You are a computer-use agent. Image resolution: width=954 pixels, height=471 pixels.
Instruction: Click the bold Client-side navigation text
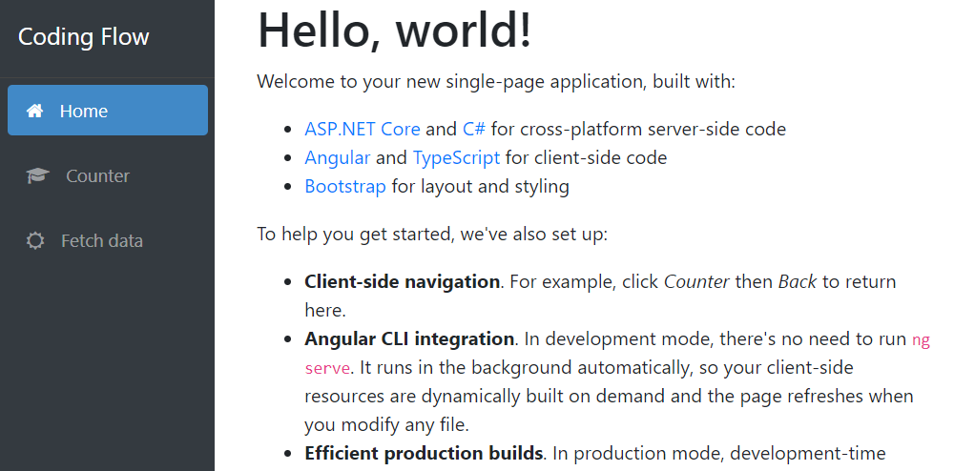click(x=402, y=281)
